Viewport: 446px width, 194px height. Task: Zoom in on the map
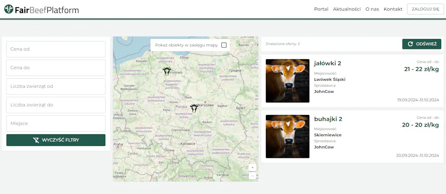tap(252, 168)
